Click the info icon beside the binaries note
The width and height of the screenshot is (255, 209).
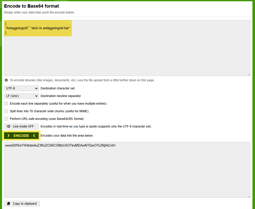6,80
